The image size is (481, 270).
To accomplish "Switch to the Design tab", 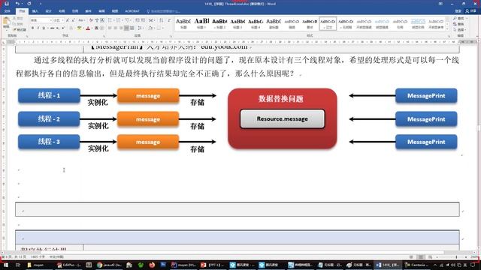I will click(48, 11).
